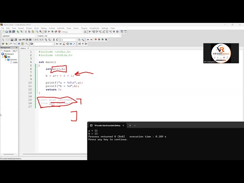Click the Paste icon
The width and height of the screenshot is (244, 183).
[x=33, y=32]
